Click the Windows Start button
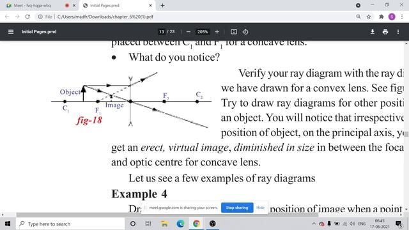The height and width of the screenshot is (230, 409). coord(8,224)
